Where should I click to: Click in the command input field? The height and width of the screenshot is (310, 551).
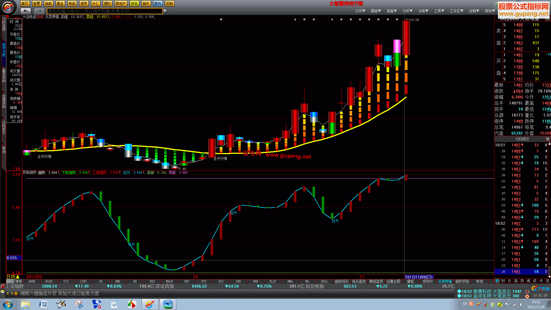point(105,11)
